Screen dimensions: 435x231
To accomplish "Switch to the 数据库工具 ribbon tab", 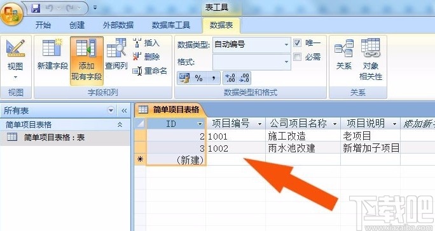I will pyautogui.click(x=171, y=25).
